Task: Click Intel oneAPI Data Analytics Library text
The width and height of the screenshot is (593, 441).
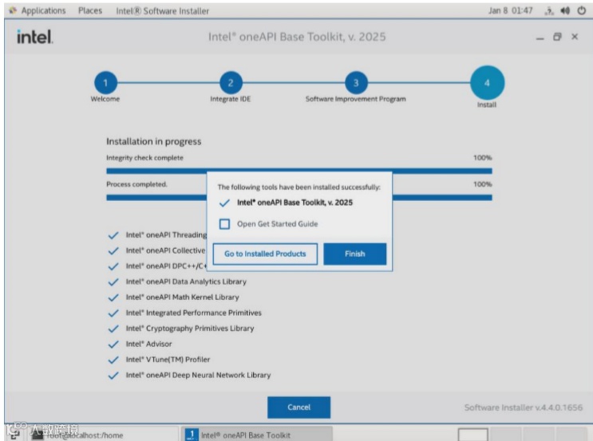Action: [x=186, y=282]
